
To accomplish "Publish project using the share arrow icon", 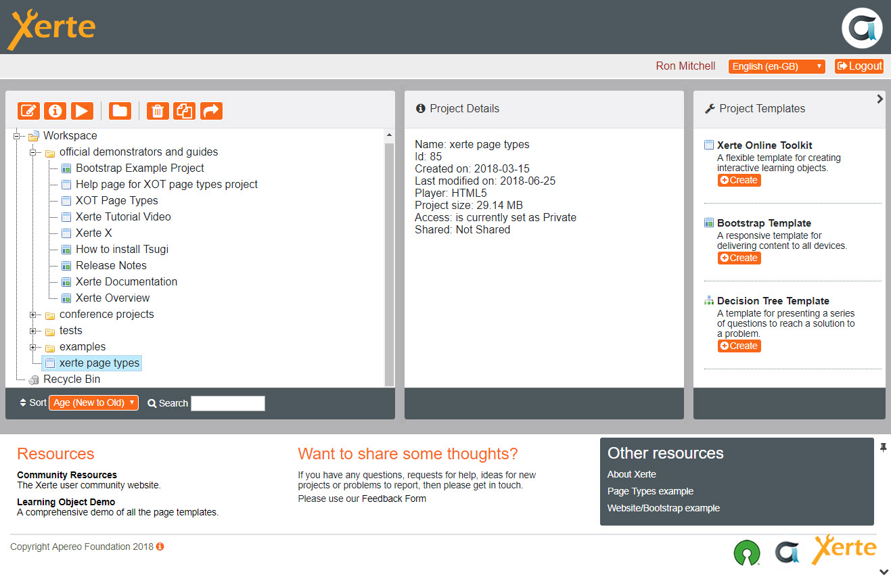I will pos(211,111).
